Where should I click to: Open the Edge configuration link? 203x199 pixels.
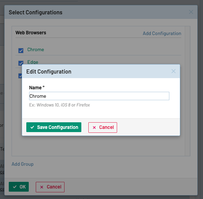pyautogui.click(x=33, y=62)
